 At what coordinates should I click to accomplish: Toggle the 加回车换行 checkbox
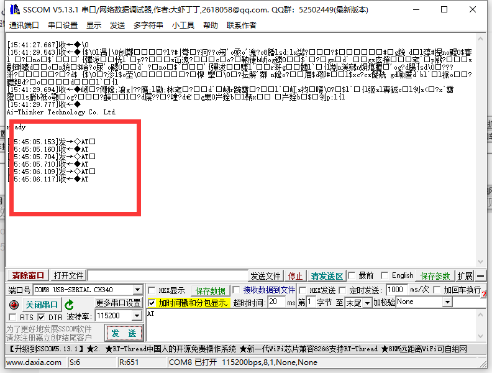437,290
